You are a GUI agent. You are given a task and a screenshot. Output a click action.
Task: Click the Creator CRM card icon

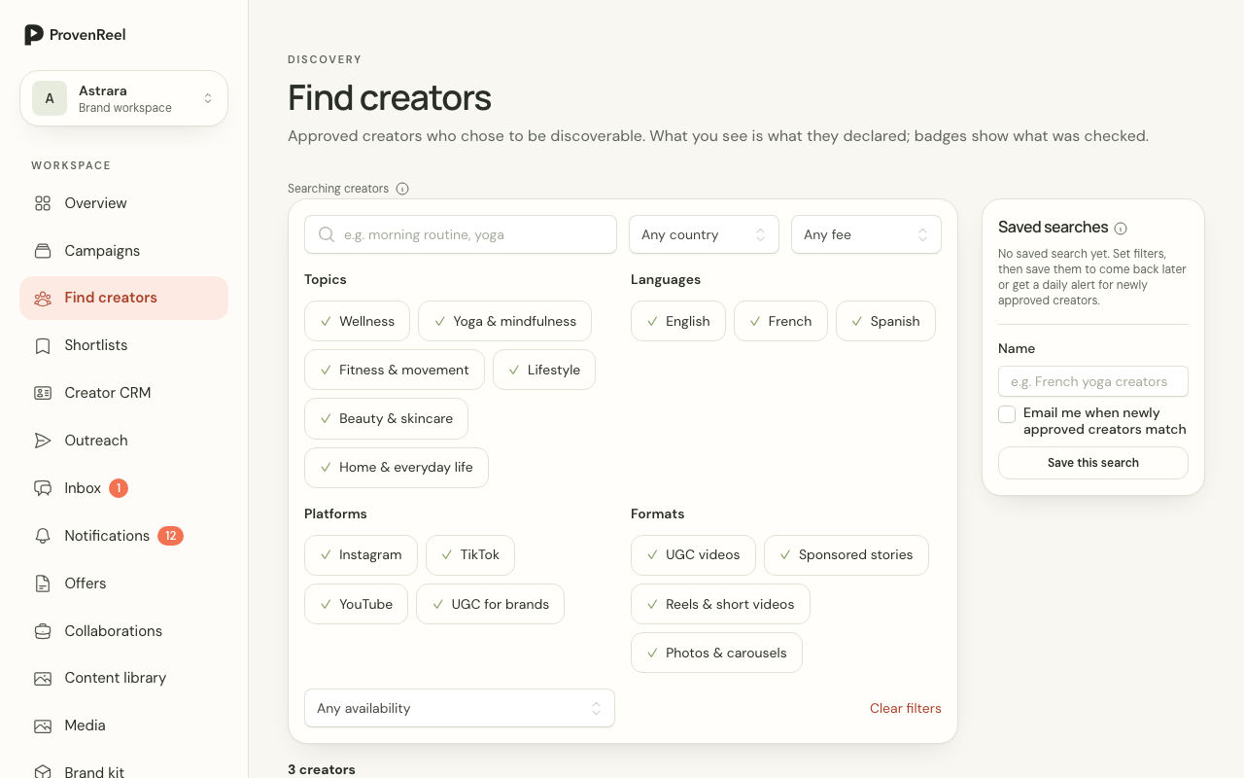(x=43, y=393)
